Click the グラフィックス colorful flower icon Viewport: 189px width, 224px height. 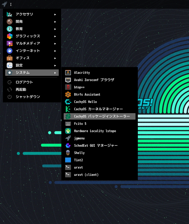point(10,36)
